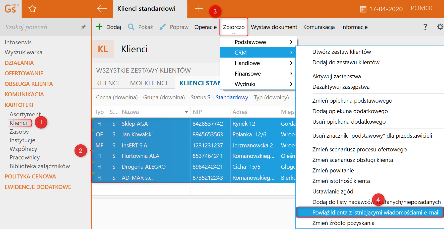This screenshot has width=444, height=229.
Task: Change the Status S - Standardowy filter
Action: click(219, 97)
